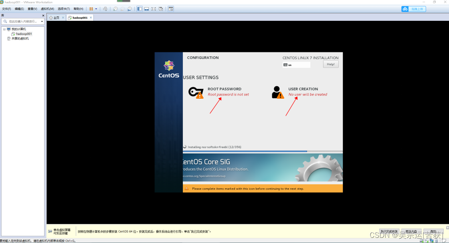Open the library search filter dropdown arrow
449x243 pixels.
coord(42,22)
